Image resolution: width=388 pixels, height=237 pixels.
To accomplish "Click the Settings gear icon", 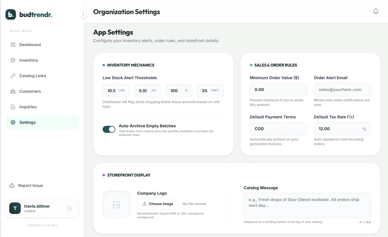I will (13, 122).
